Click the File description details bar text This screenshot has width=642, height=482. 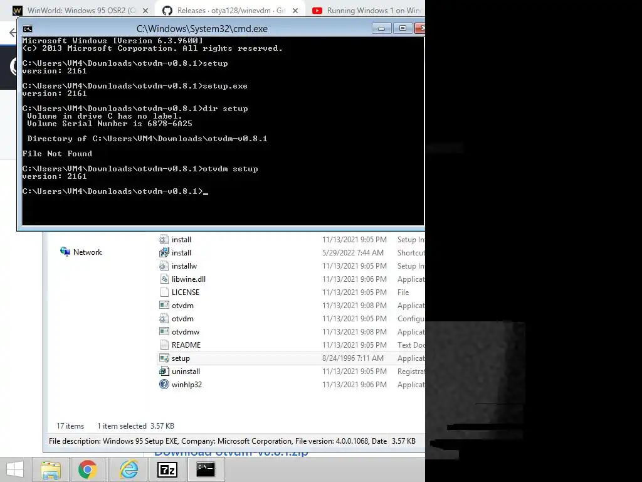[x=218, y=441]
